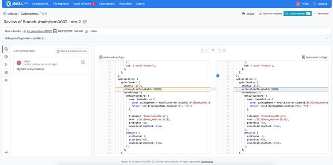Open File explorer in the top navigation
The width and height of the screenshot is (333, 165).
click(x=61, y=4)
